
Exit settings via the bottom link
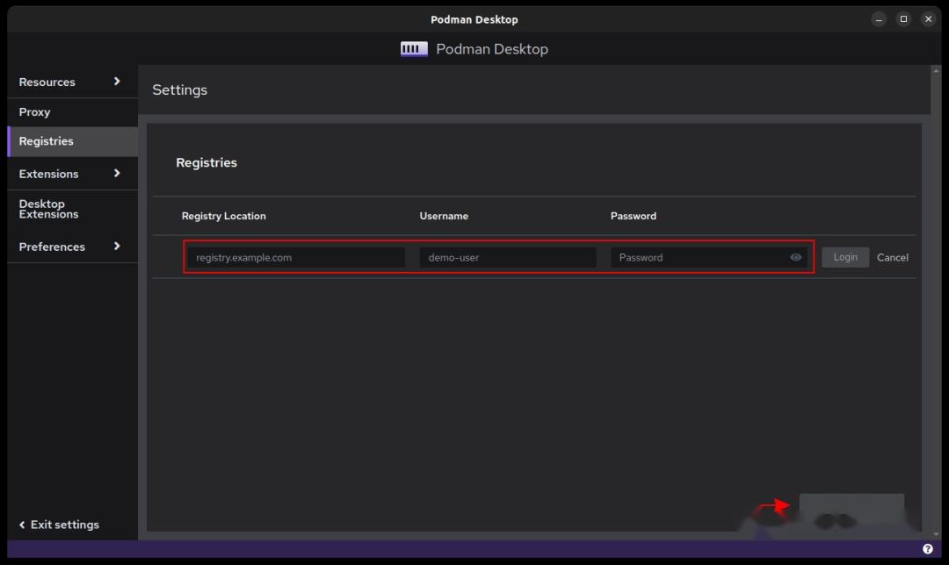coord(65,525)
